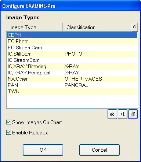This screenshot has height=162, width=141.
Task: Click X-RAY classification in the Bitewing row
Action: (72, 66)
